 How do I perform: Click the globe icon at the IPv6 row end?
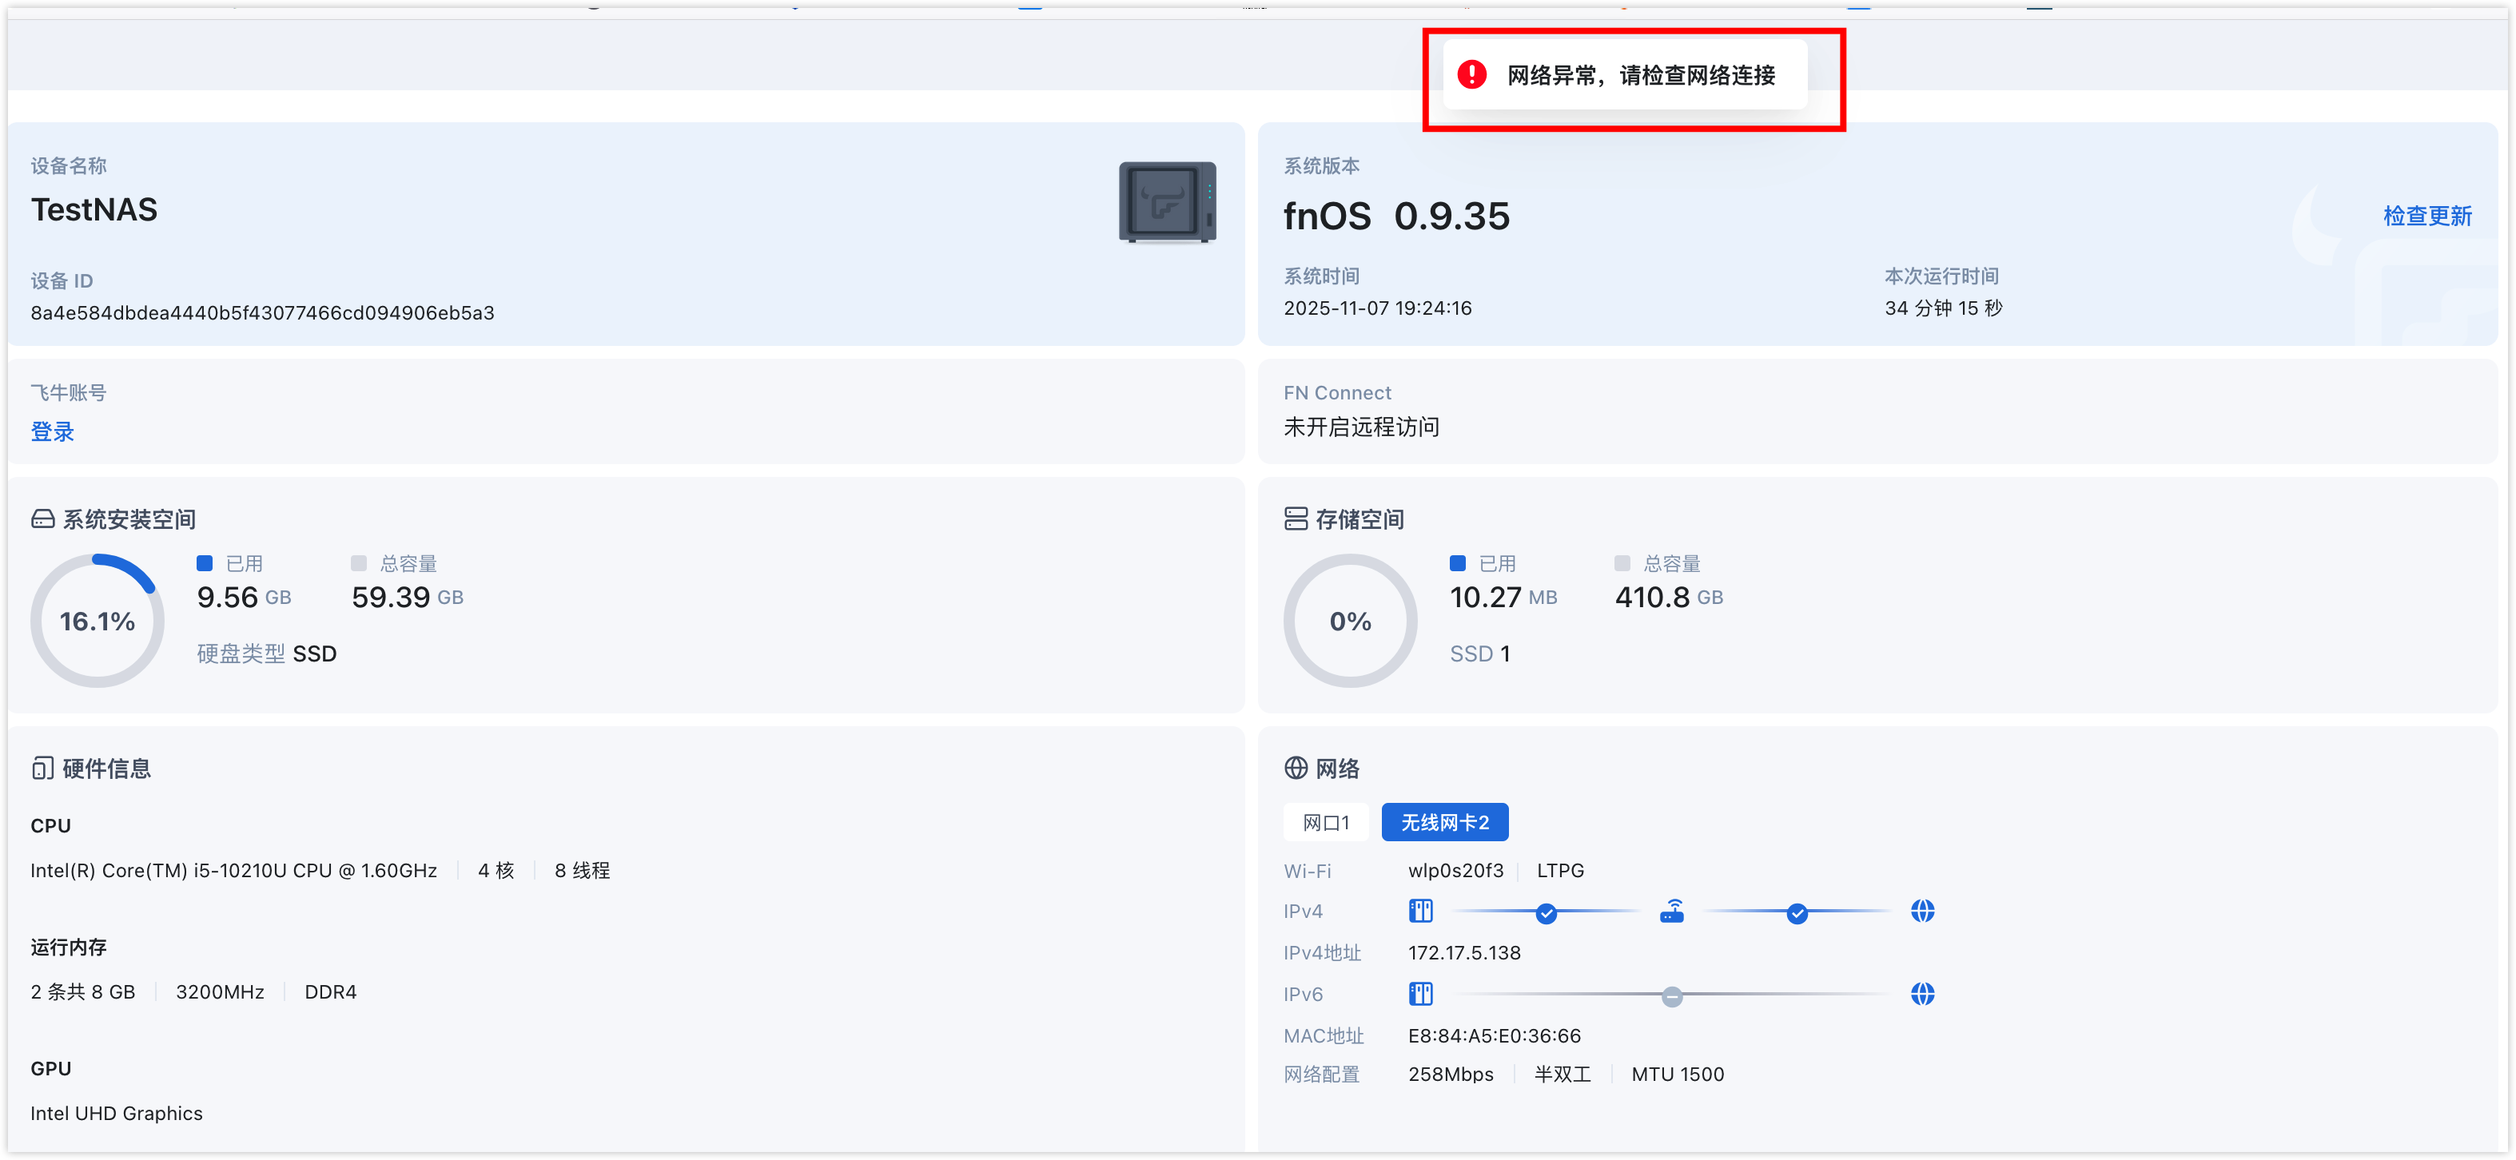1922,993
